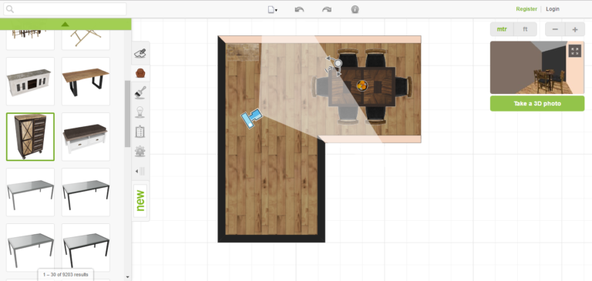The image size is (592, 281).
Task: Switch units to mtr
Action: 502,29
